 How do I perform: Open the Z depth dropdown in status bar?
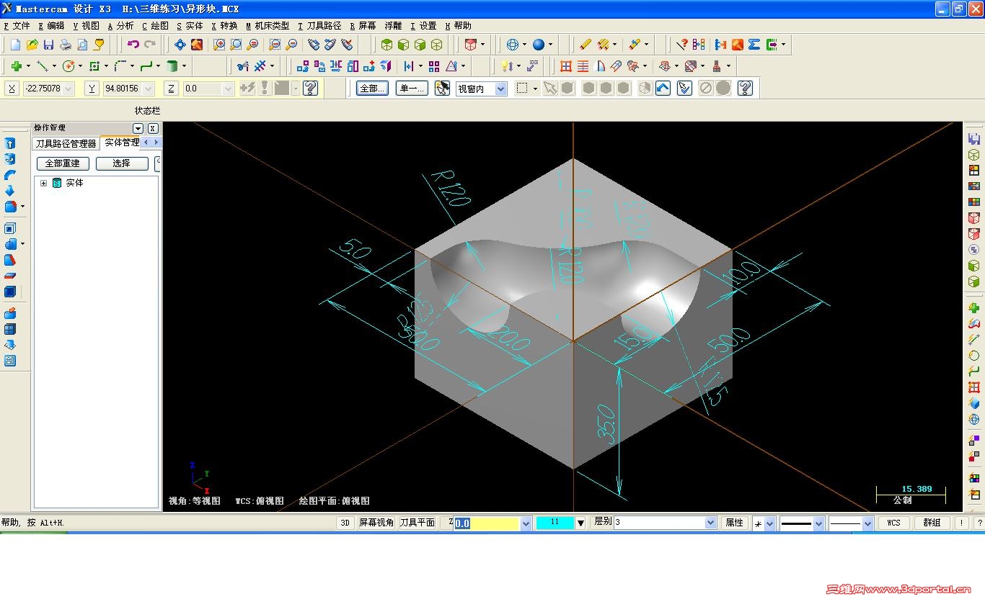pos(525,523)
